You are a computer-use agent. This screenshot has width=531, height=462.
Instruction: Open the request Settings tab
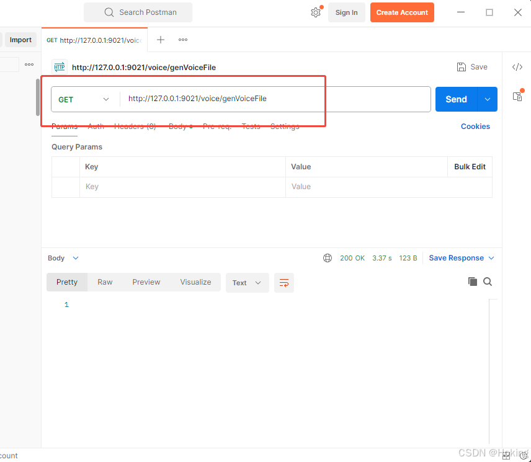tap(285, 127)
